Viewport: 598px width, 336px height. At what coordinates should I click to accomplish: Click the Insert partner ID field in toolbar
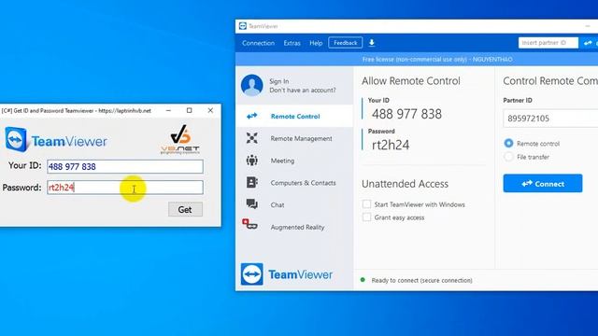[548, 43]
